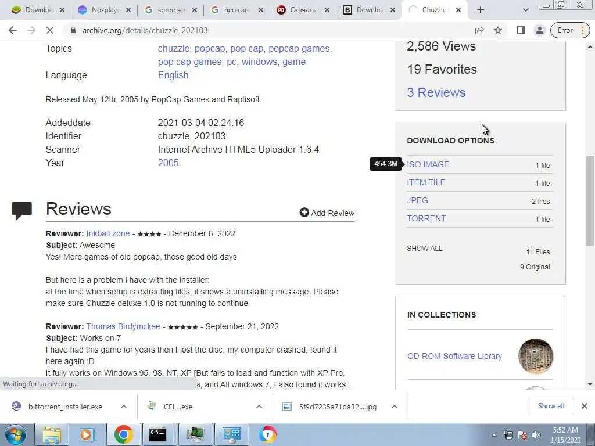Stop loading the page
Viewport: 595px width, 446px height.
(50, 30)
